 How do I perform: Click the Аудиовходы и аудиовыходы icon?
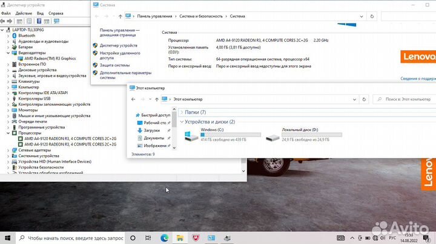(15, 41)
